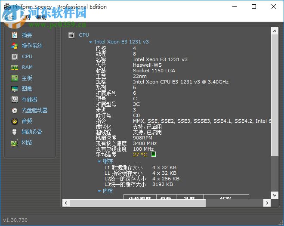
Task: Click the Motherboard (主板) icon
Action: [15, 78]
